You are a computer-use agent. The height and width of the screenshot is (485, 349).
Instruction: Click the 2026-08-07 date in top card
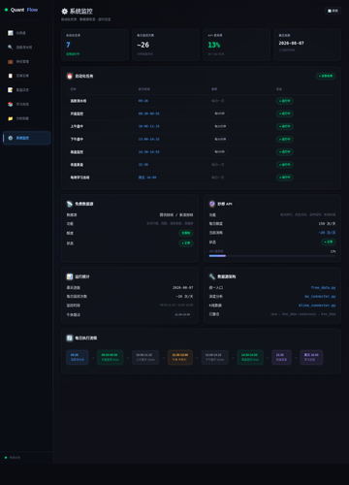291,43
